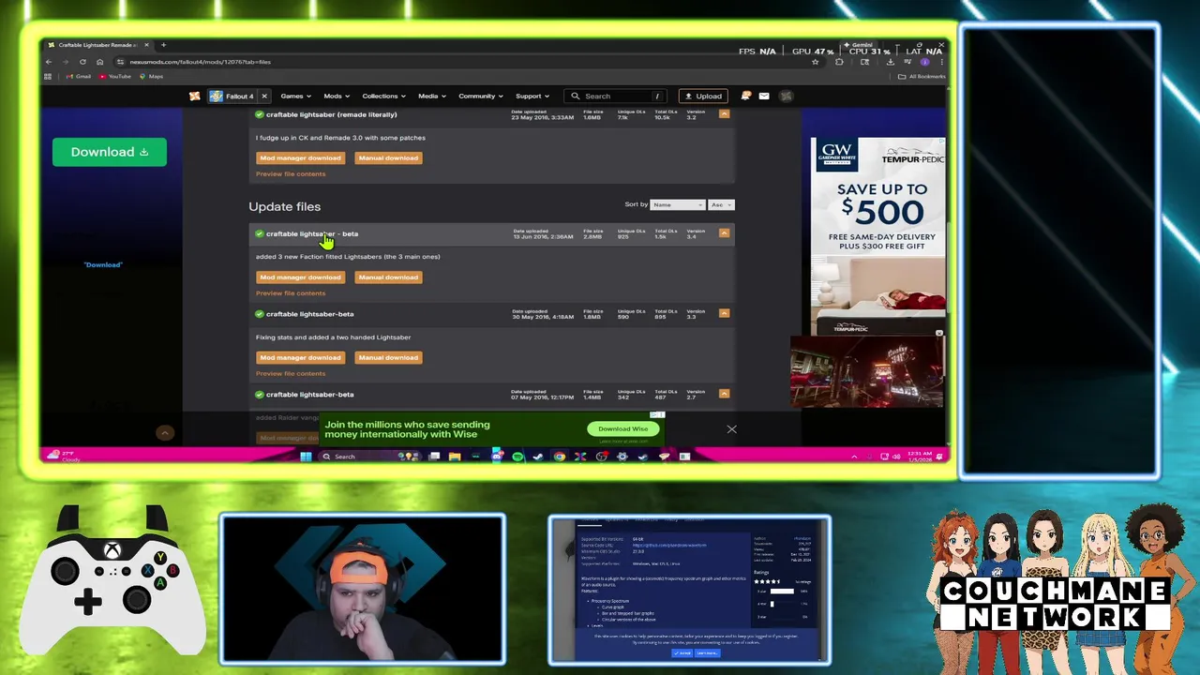
Task: Open the Maps bookmark
Action: click(151, 77)
